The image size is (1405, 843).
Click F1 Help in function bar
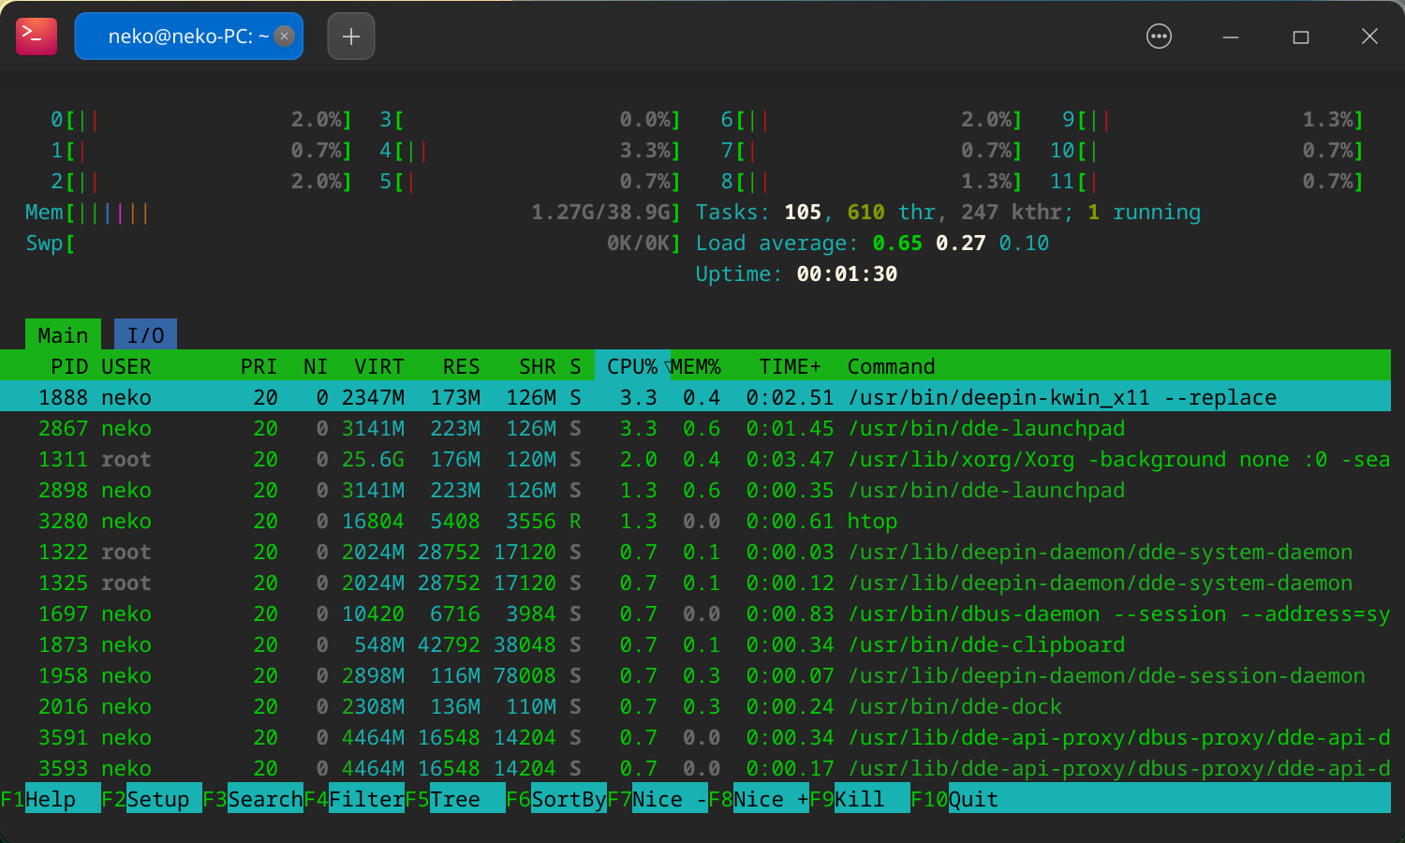click(x=51, y=799)
